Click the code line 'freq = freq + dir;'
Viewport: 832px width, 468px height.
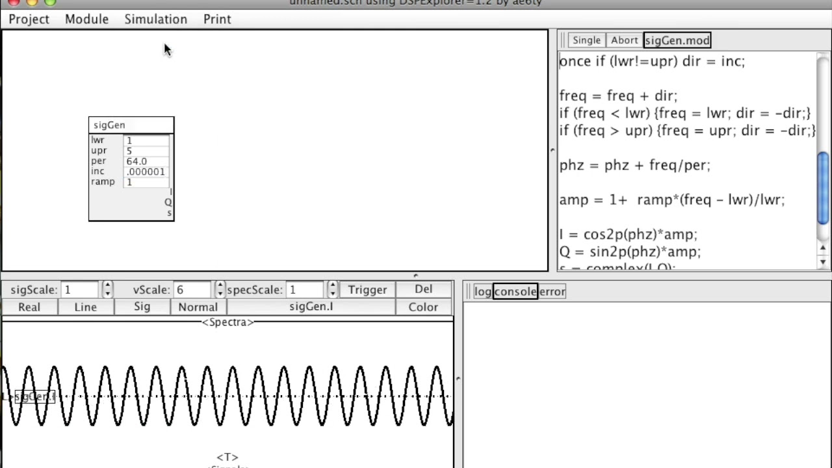(618, 96)
